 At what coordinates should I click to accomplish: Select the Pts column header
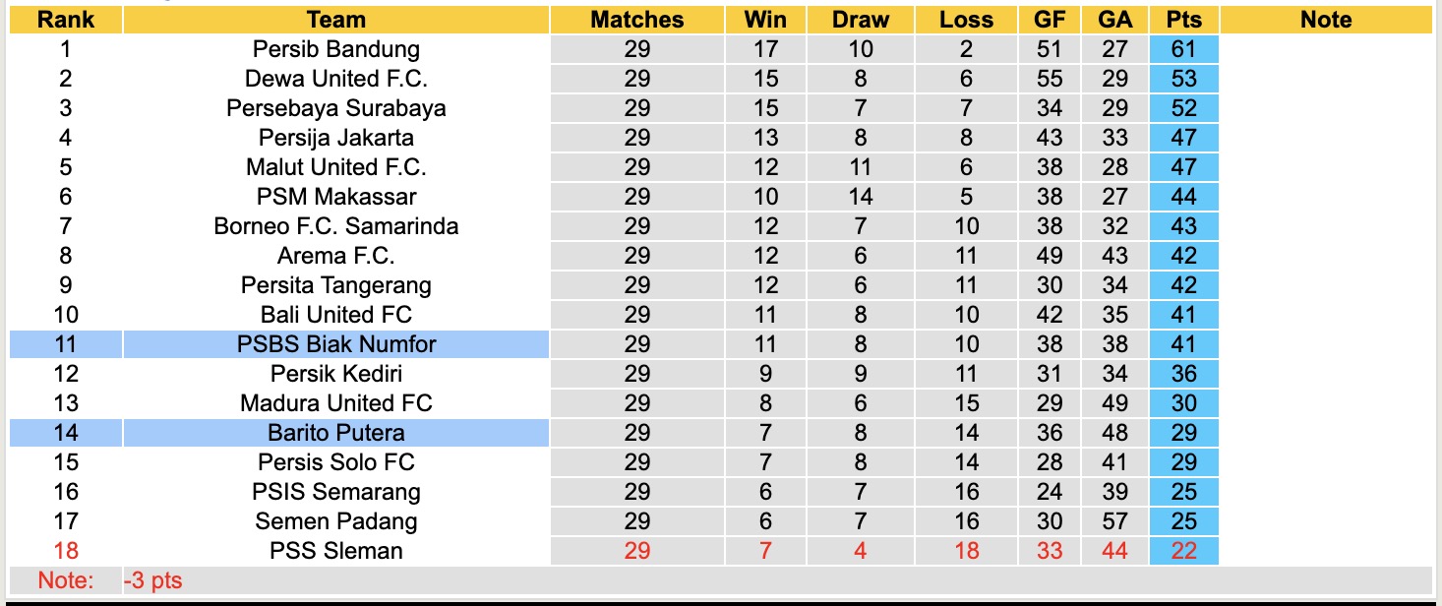point(1184,20)
